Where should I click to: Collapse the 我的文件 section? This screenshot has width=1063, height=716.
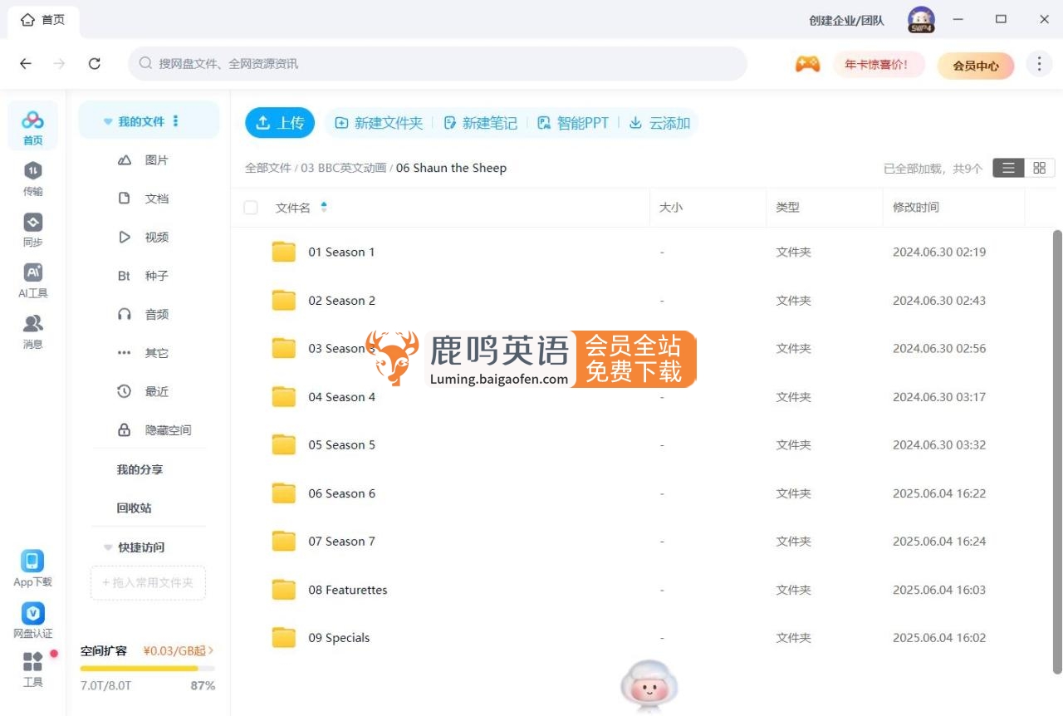107,120
